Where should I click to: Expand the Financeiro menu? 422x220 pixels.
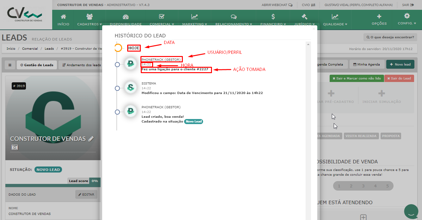pos(273,20)
